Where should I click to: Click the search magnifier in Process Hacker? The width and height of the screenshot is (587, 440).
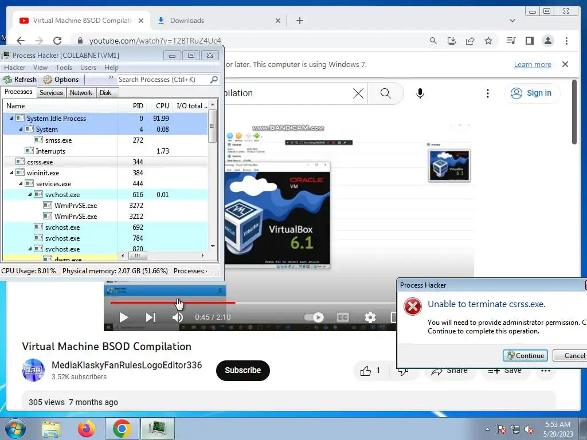click(214, 79)
